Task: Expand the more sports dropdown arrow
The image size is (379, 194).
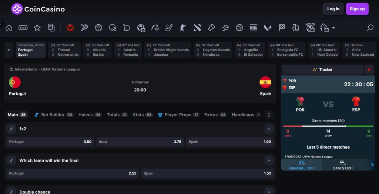Action: tap(333, 28)
